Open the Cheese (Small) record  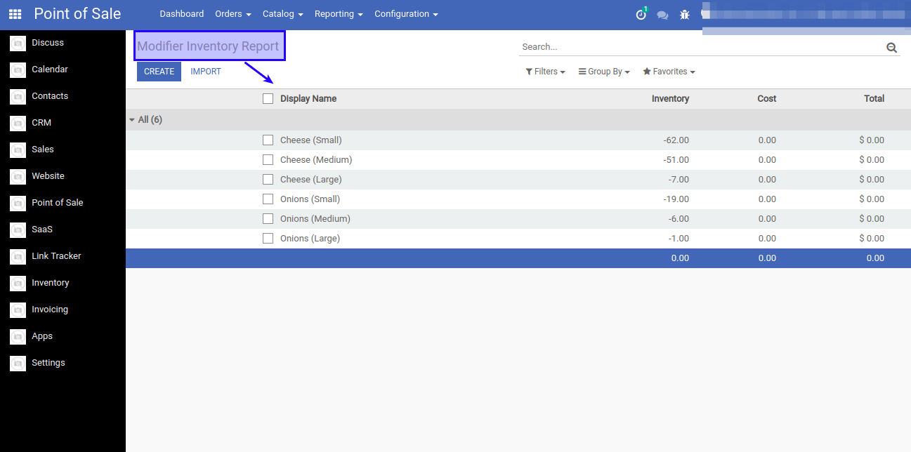coord(311,140)
